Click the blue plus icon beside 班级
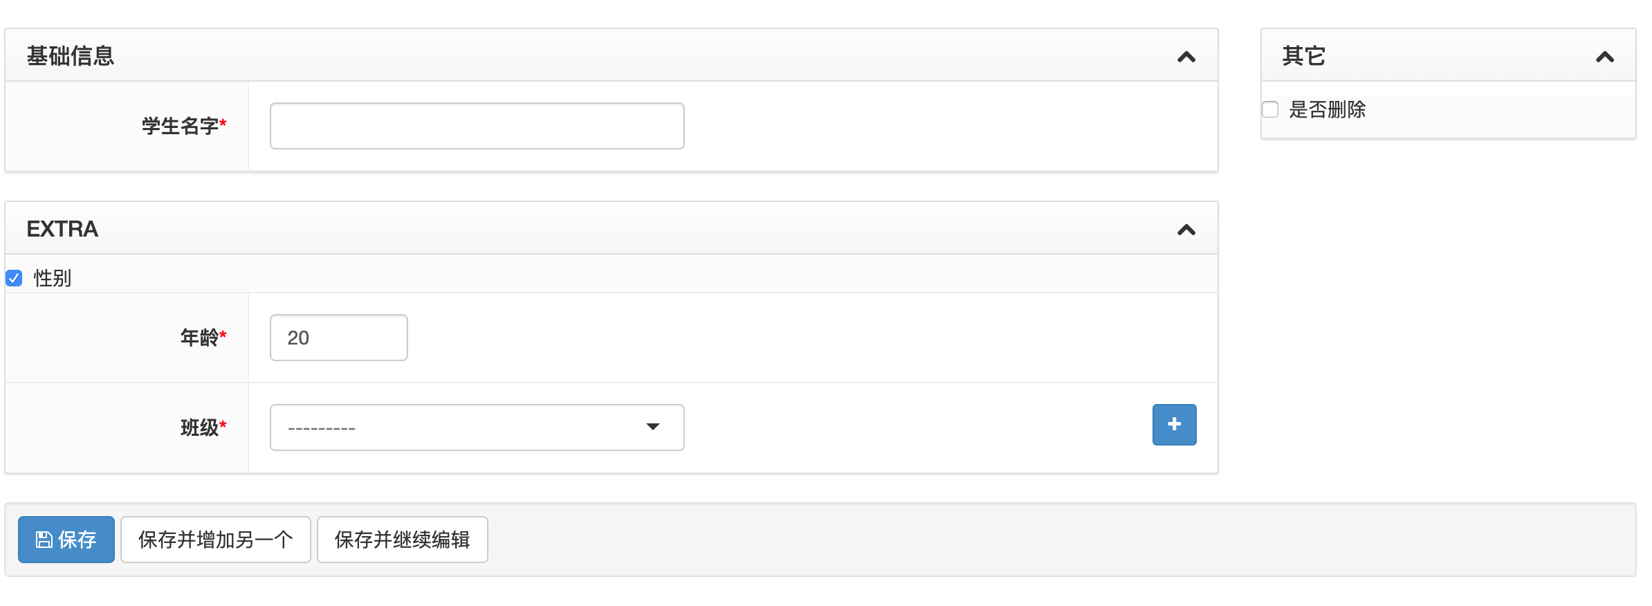Screen dimensions: 1652x606 coord(1173,425)
